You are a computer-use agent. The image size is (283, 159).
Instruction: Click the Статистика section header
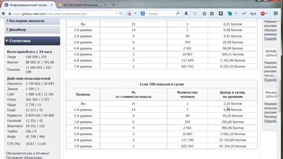(x=32, y=41)
